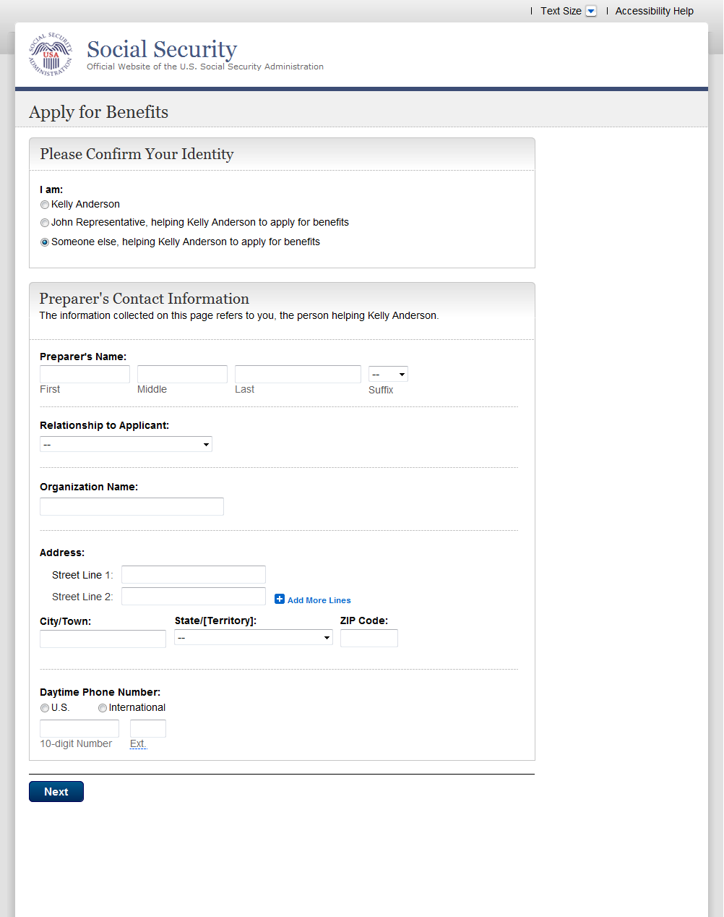The height and width of the screenshot is (917, 724).
Task: Click the Street Line 1 field
Action: tap(194, 574)
